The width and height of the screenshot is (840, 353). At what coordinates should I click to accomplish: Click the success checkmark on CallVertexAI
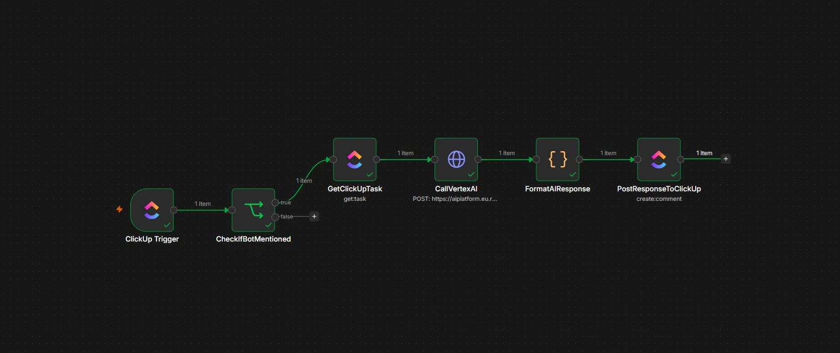[x=471, y=174]
